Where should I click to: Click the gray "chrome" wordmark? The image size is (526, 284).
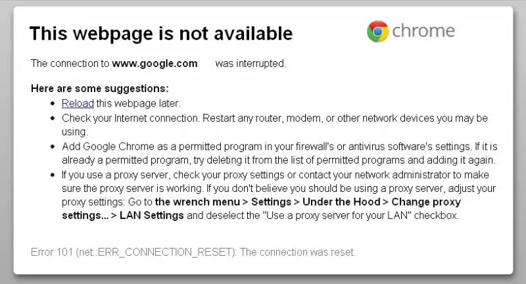[423, 31]
